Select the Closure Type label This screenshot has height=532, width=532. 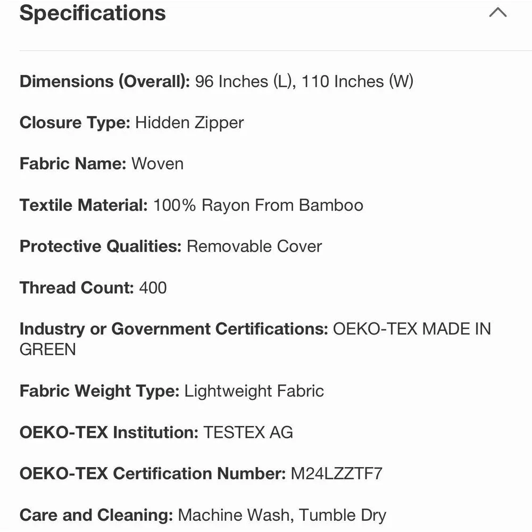[75, 122]
